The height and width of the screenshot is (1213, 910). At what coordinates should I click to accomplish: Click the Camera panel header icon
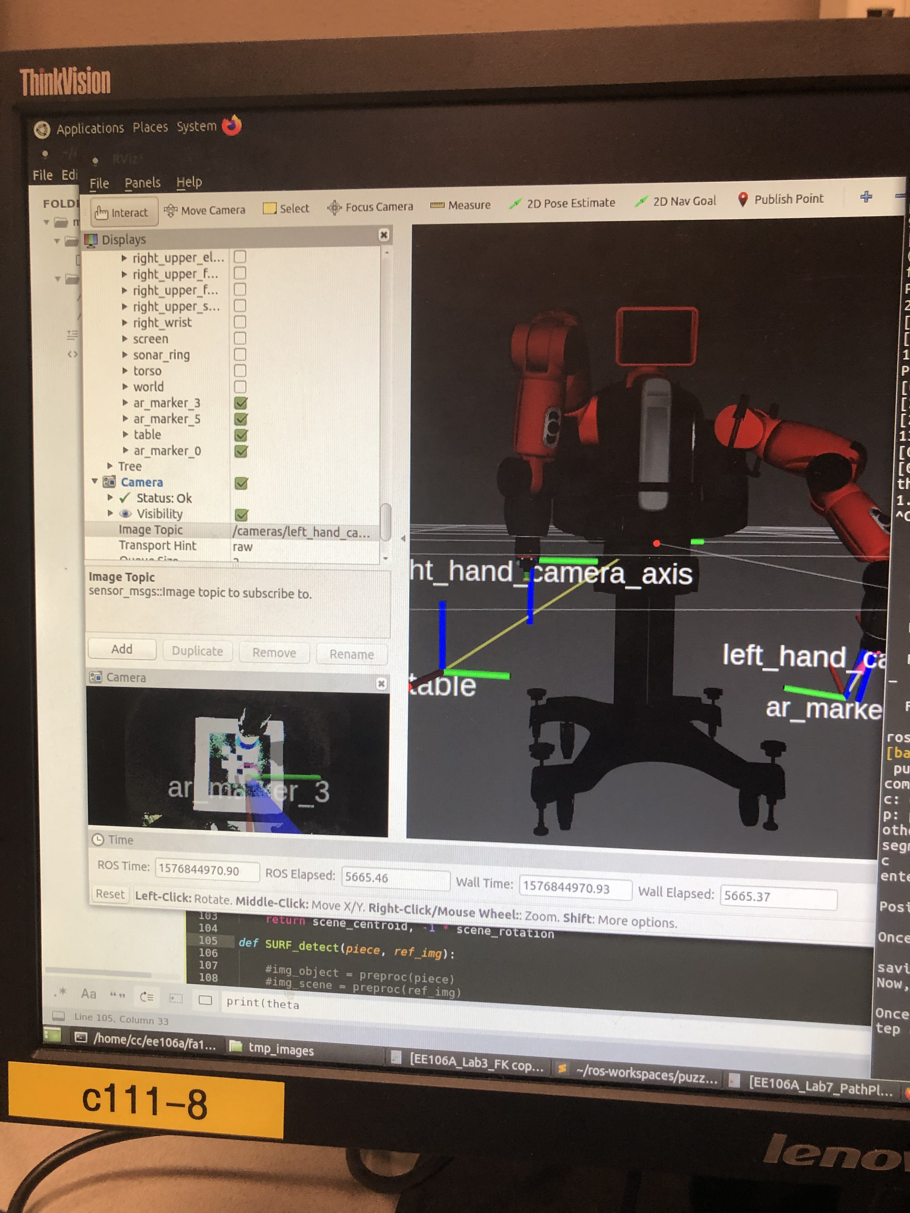tap(96, 677)
